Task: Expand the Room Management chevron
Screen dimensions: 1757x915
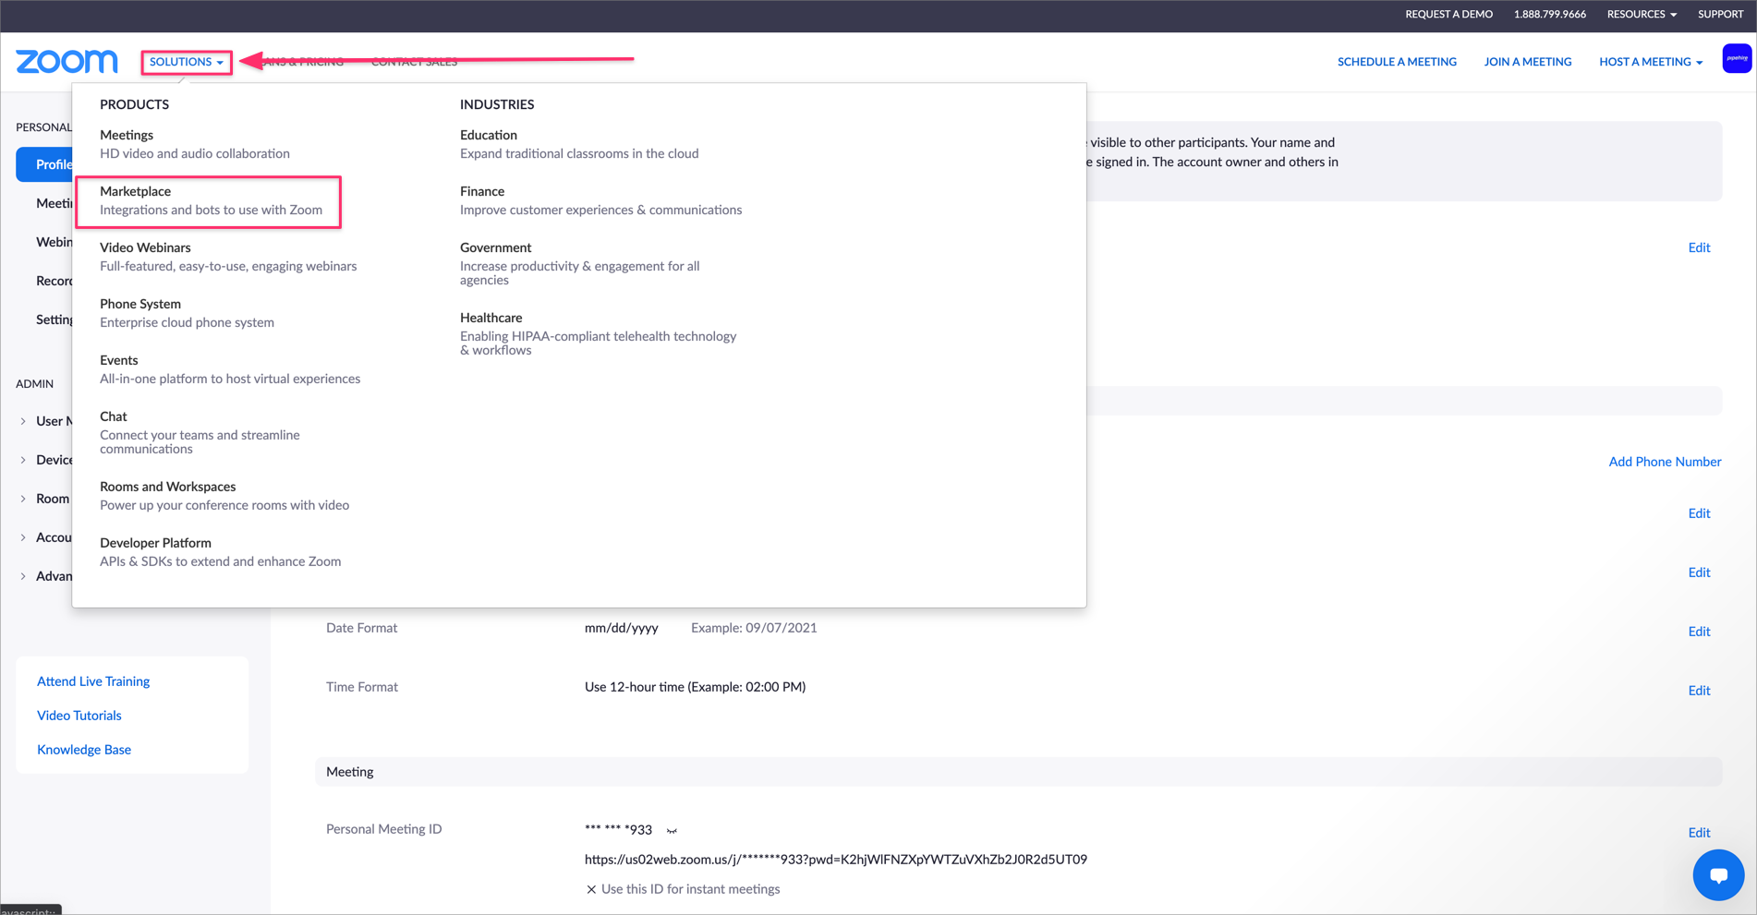Action: click(x=23, y=499)
